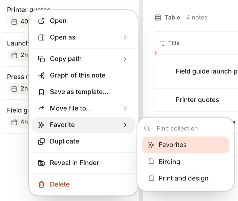Choose Open from the context menu
This screenshot has height=201, width=238.
click(x=83, y=21)
